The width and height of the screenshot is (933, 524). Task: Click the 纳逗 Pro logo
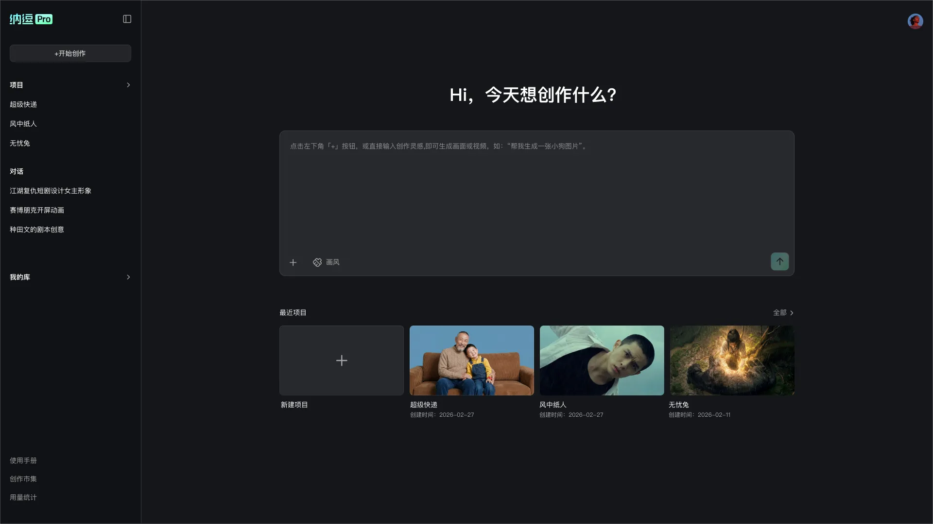(20, 19)
